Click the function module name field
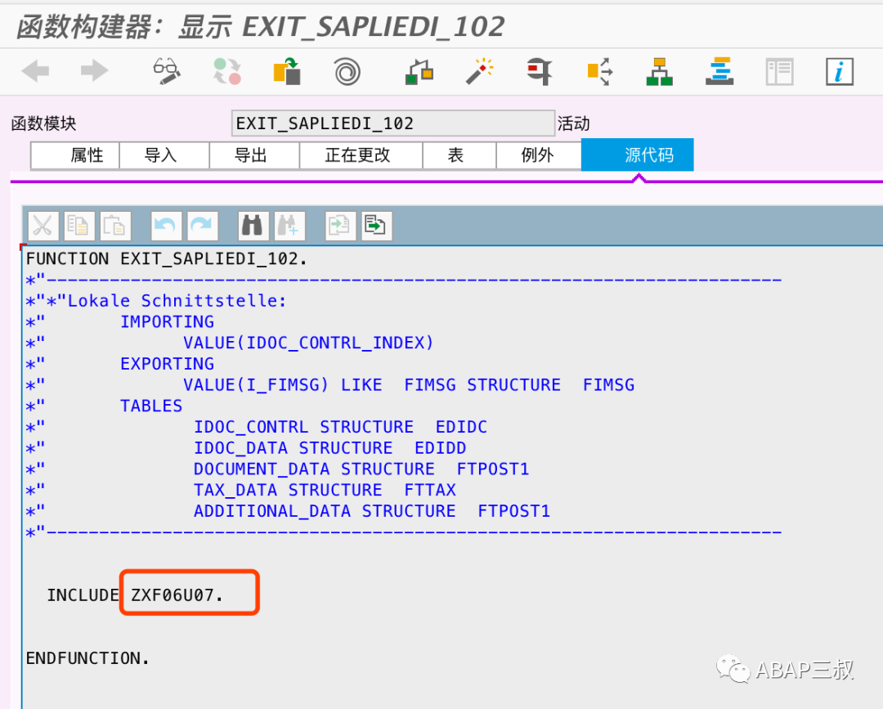883x709 pixels. 393,123
